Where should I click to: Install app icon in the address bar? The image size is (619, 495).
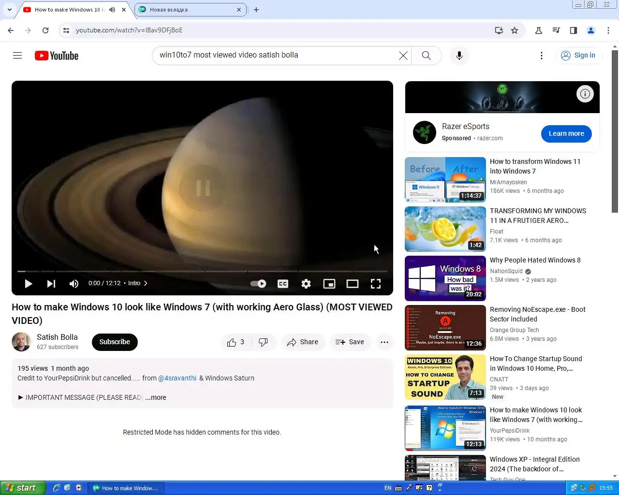[x=499, y=30]
